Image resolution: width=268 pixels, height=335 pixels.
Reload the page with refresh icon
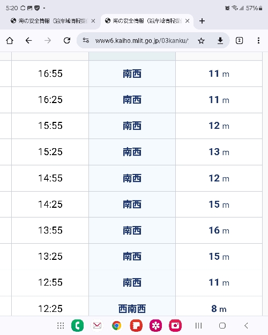point(67,40)
